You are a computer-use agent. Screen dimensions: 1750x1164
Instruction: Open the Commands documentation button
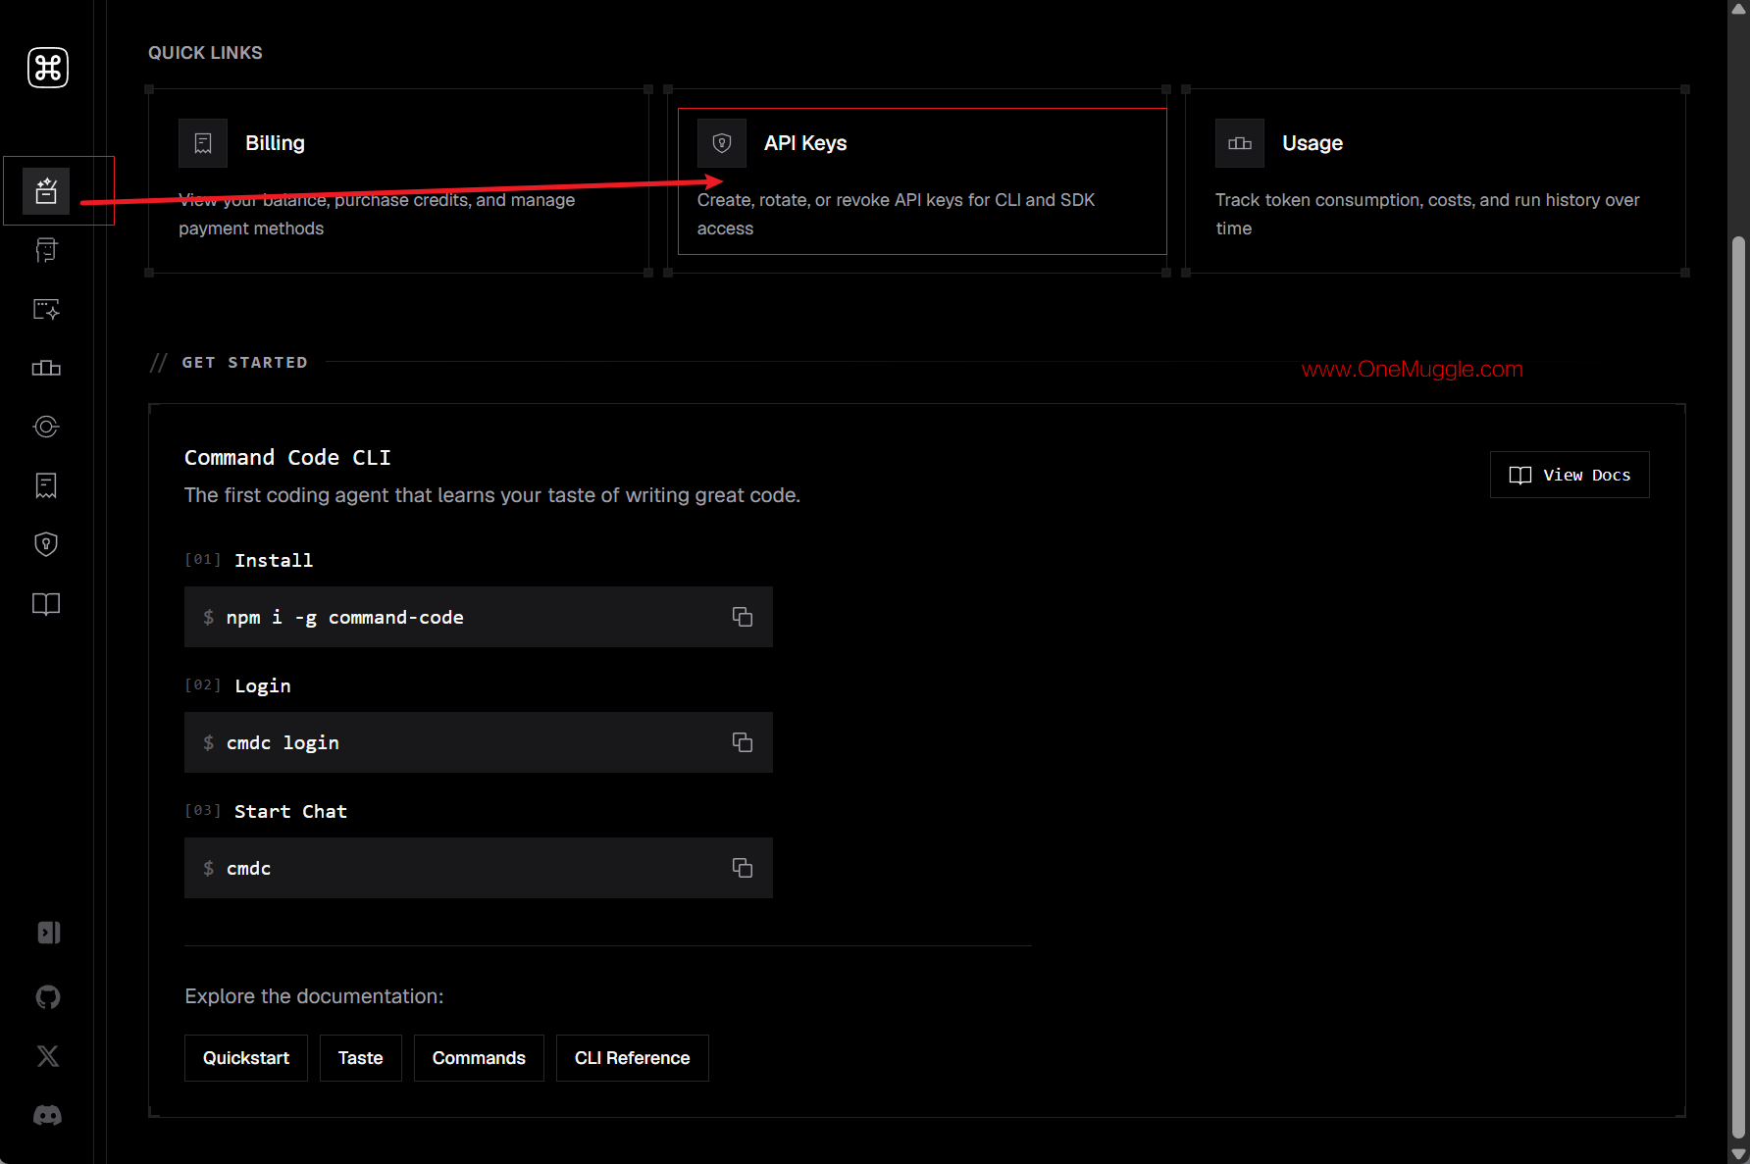[479, 1058]
